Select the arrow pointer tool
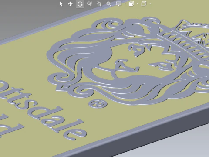209x157 pixels. tap(61, 4)
